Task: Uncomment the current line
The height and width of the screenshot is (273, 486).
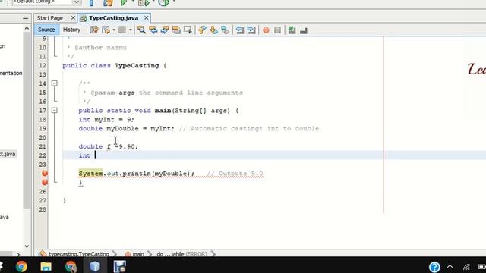Action: [x=304, y=30]
